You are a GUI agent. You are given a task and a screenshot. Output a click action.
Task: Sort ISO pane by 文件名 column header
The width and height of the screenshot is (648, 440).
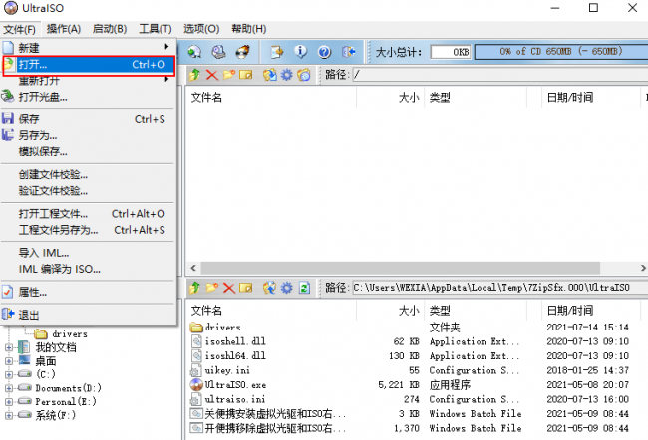(x=271, y=98)
